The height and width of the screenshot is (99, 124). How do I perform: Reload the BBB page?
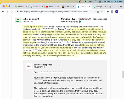click(12, 12)
